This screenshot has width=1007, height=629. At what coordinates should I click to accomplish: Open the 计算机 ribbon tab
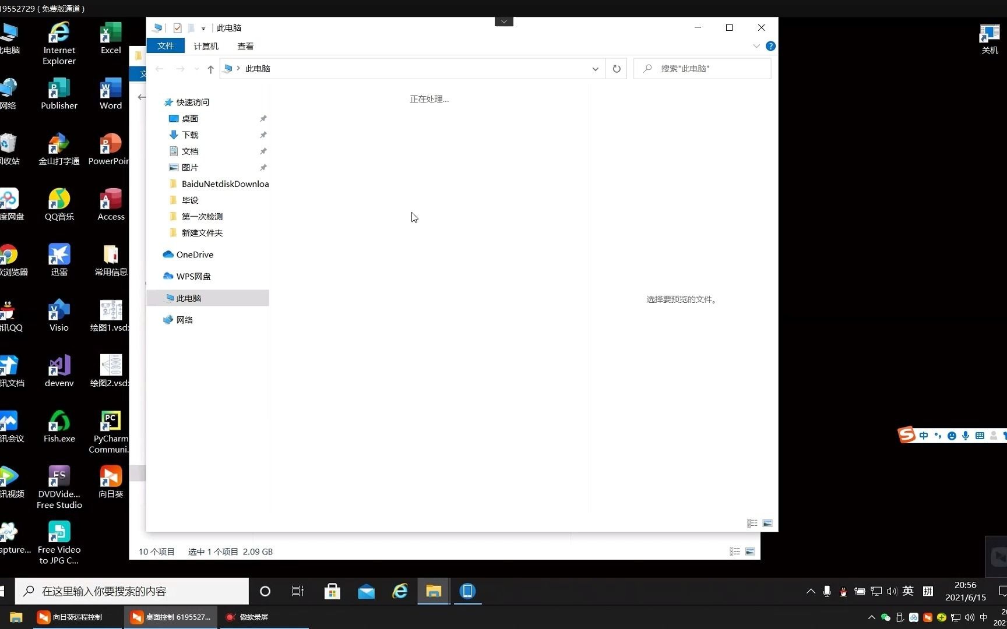pyautogui.click(x=206, y=46)
